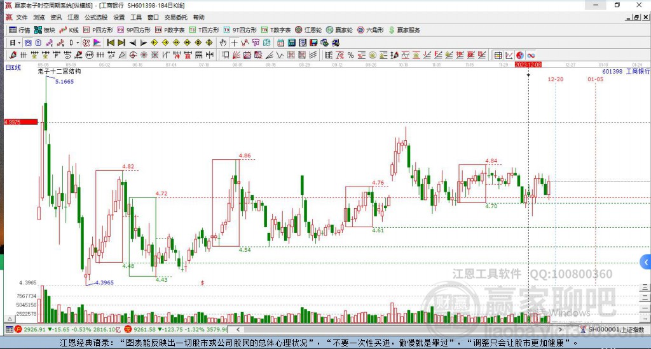Open the 工具 menu

(136, 17)
